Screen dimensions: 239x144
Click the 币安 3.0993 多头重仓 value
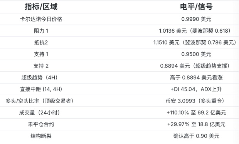pyautogui.click(x=195, y=101)
